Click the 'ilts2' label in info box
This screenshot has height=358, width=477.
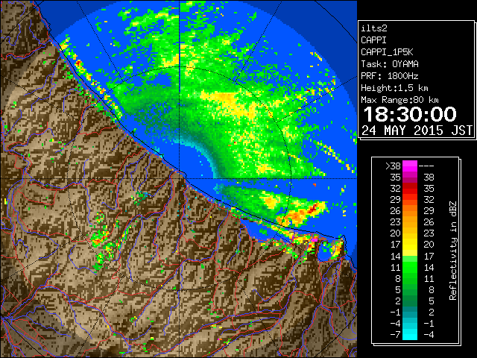point(374,28)
